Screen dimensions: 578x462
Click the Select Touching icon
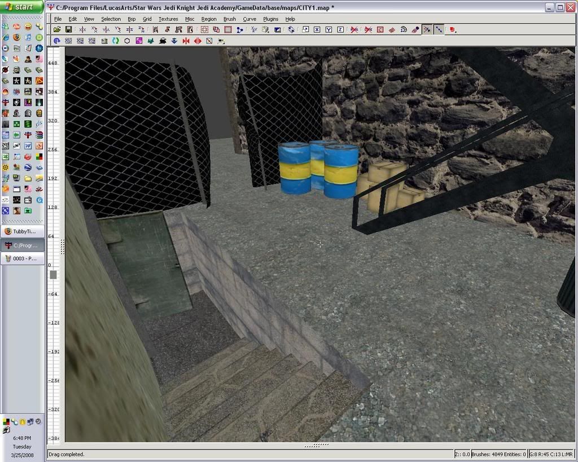coord(167,29)
